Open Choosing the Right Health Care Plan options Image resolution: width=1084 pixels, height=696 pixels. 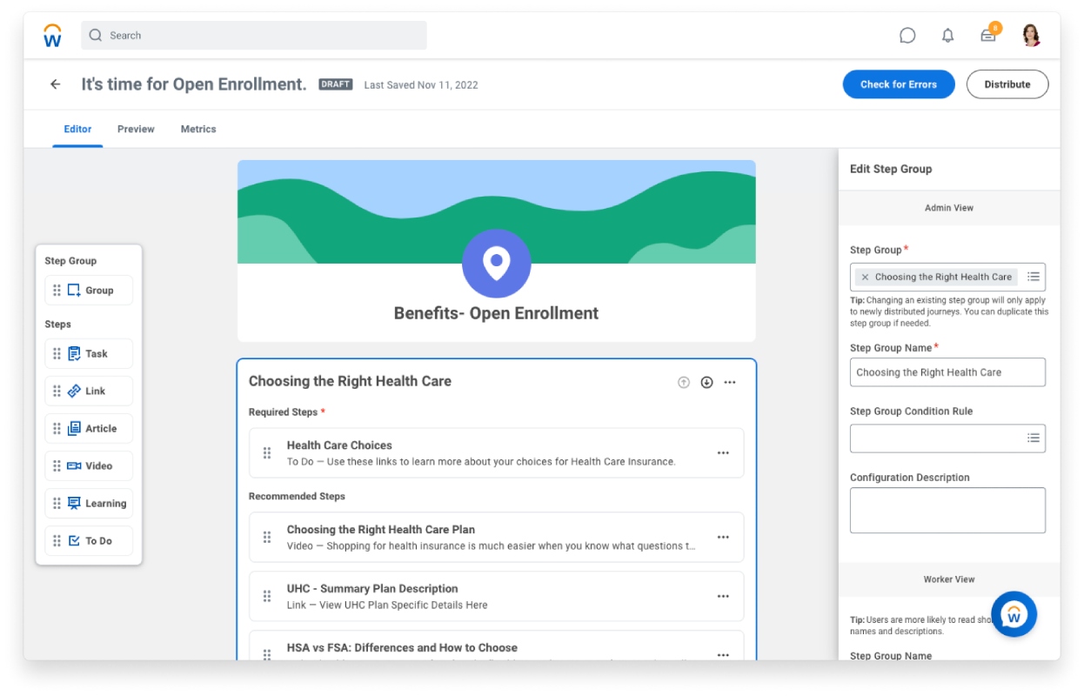723,538
